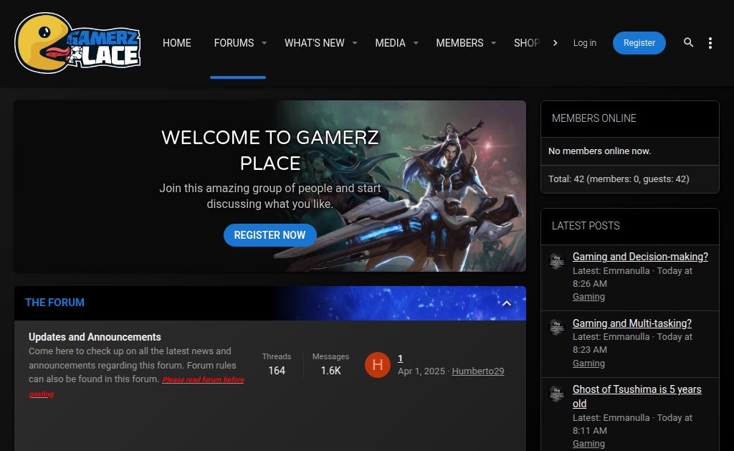Screen dimensions: 734x451
Task: Click the Latest Posts heading
Action: 586,226
